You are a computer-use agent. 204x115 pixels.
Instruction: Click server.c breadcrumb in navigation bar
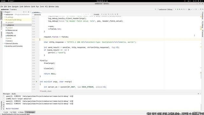coord(13,9)
